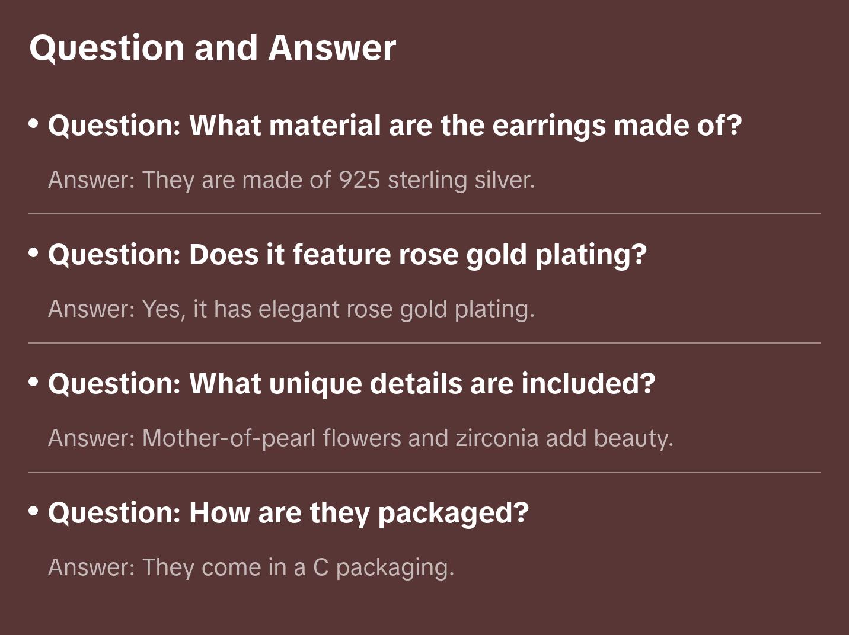Click the bullet beside the material question

[x=34, y=124]
